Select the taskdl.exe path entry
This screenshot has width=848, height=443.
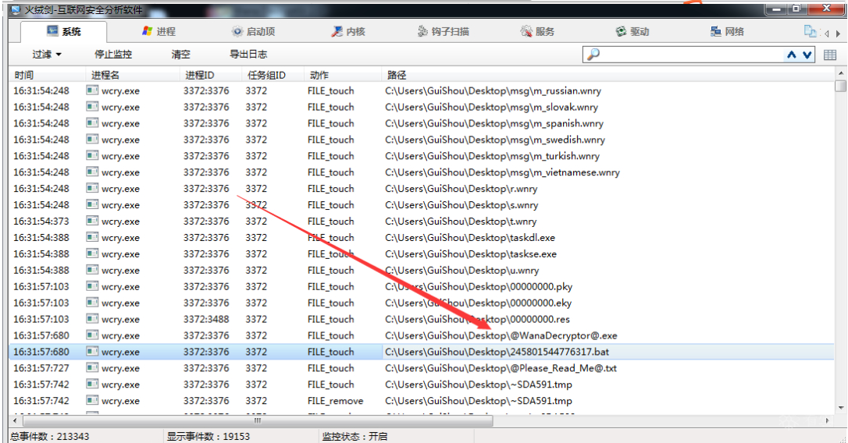pos(470,238)
